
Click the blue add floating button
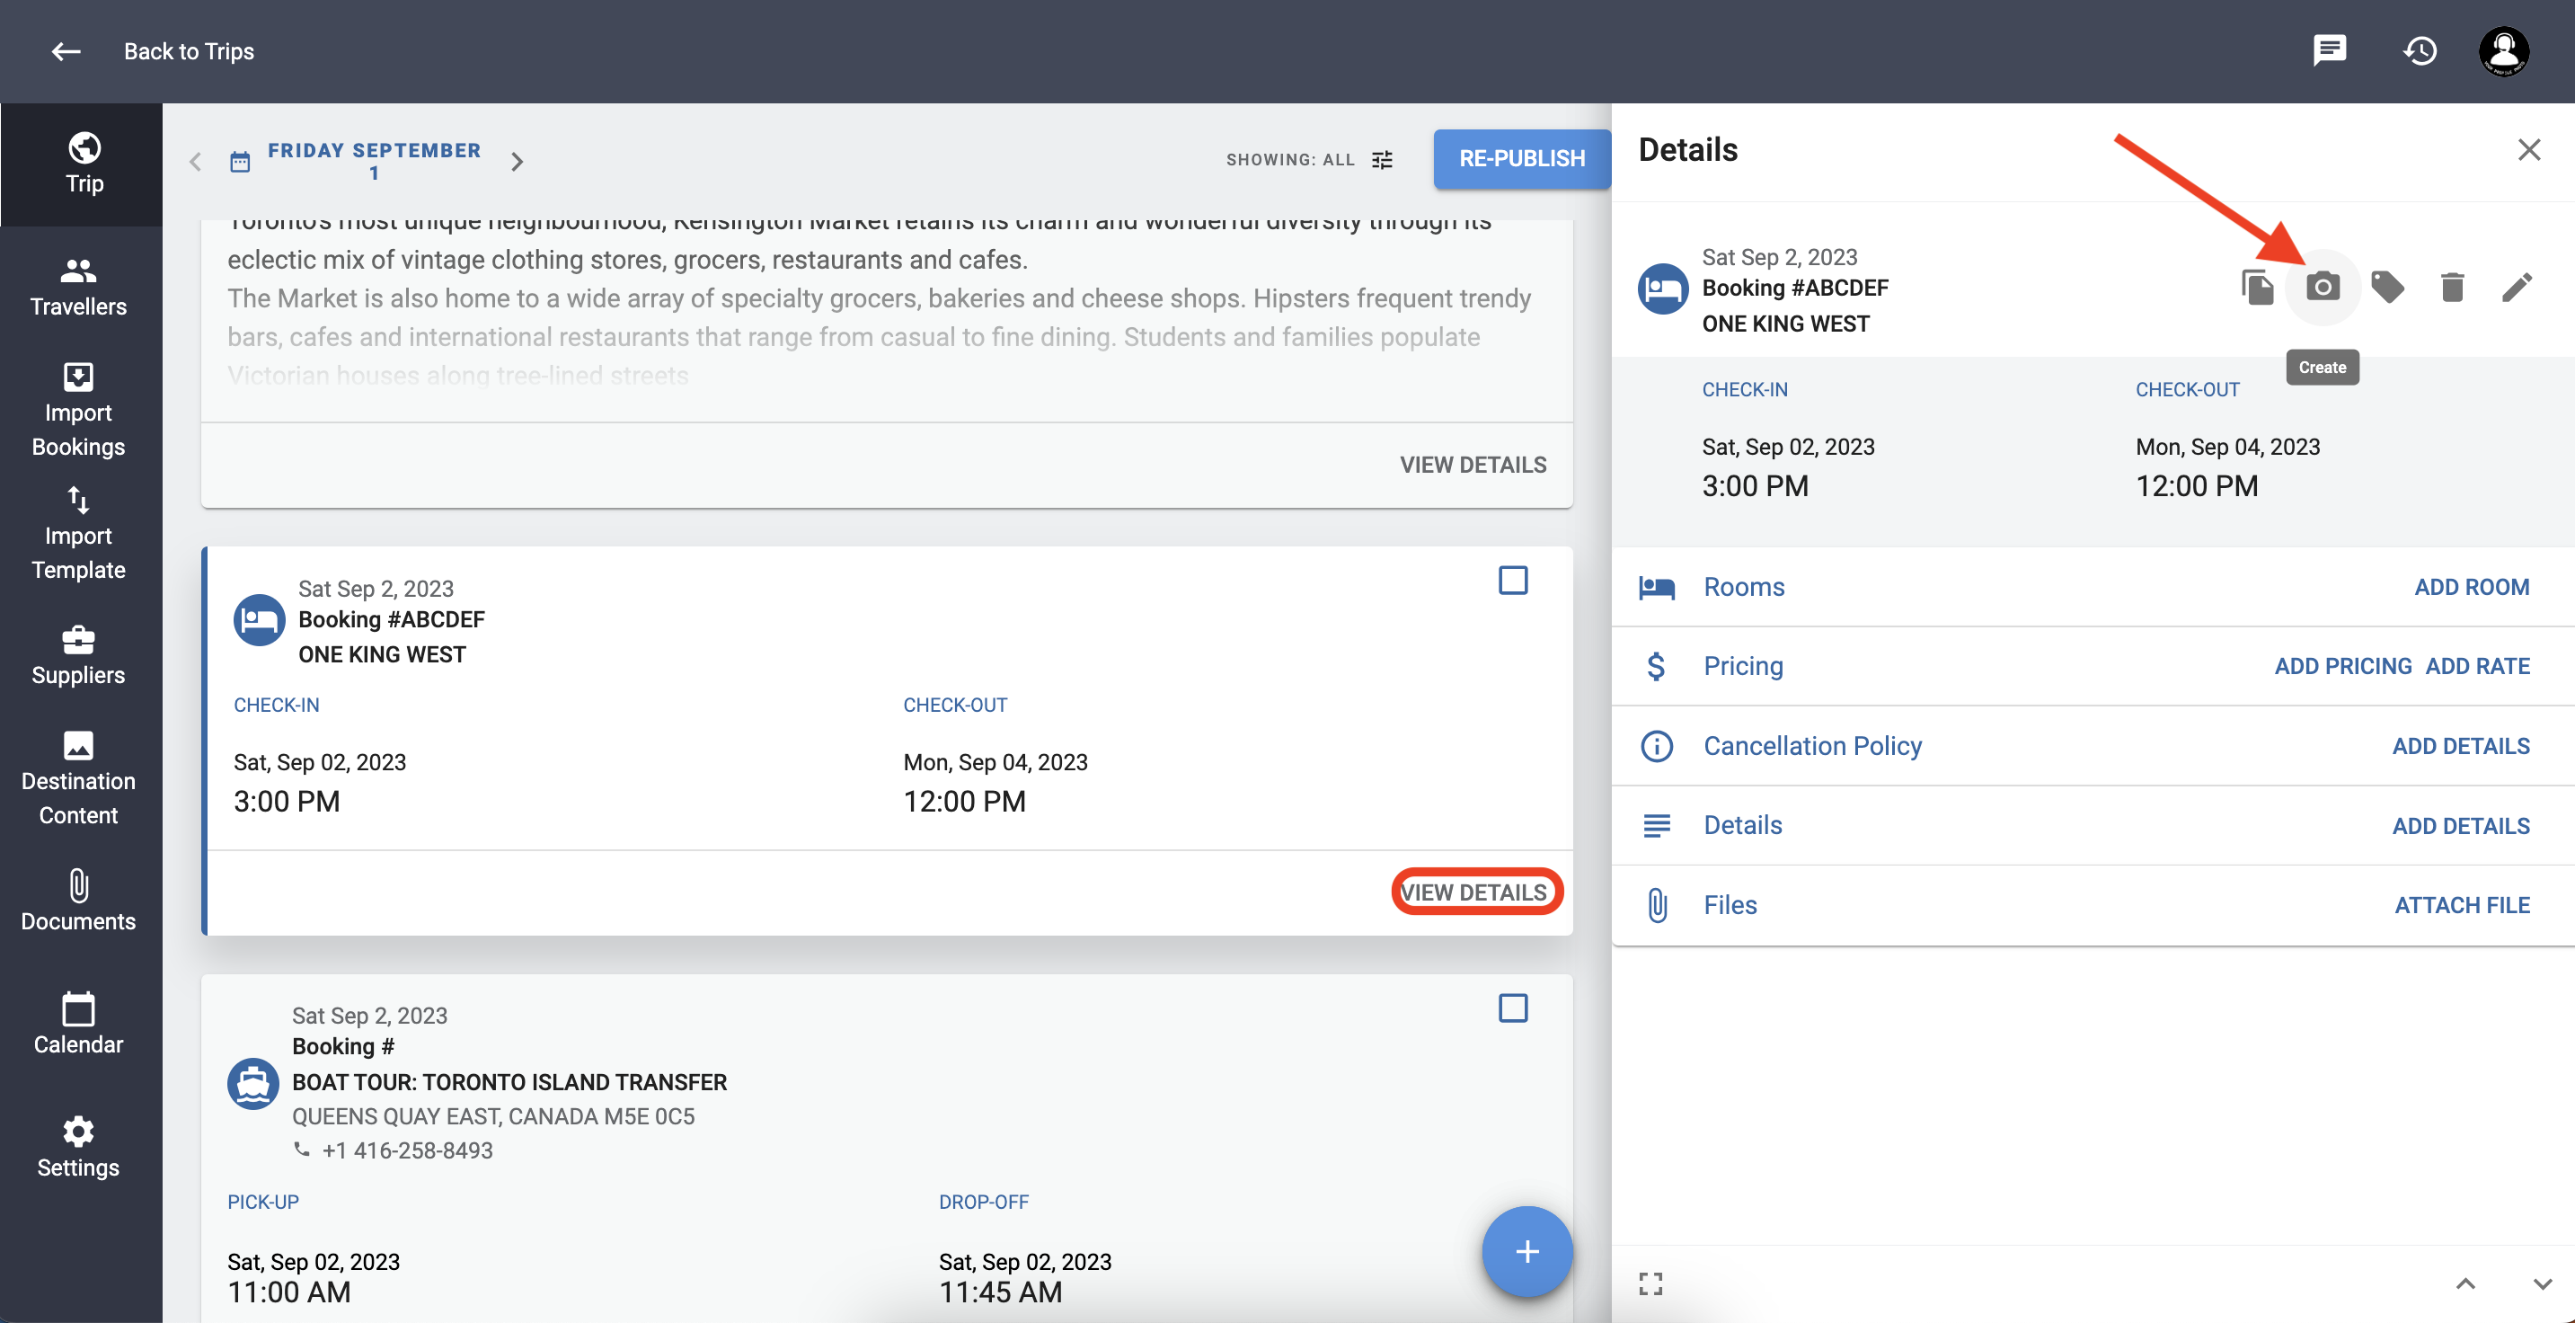pos(1526,1252)
